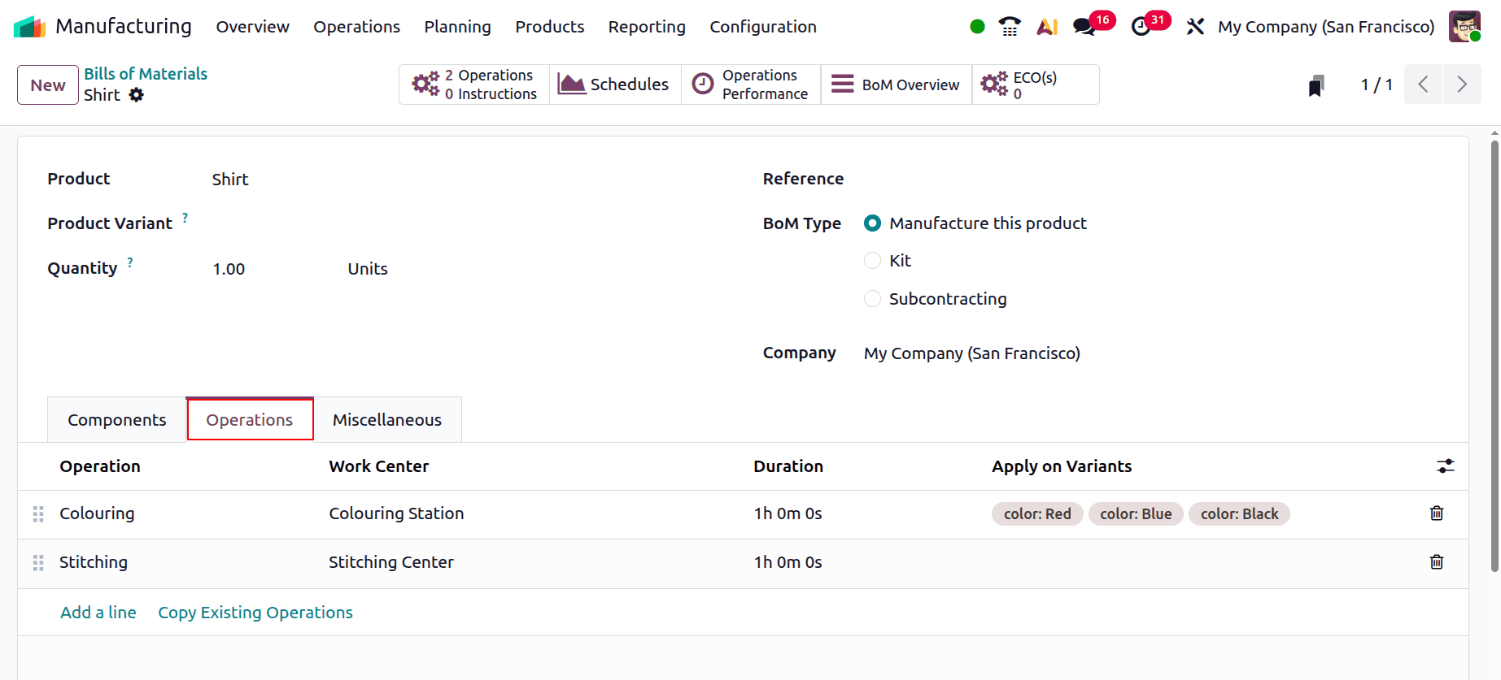This screenshot has height=680, width=1501.
Task: Click the New button
Action: [x=48, y=85]
